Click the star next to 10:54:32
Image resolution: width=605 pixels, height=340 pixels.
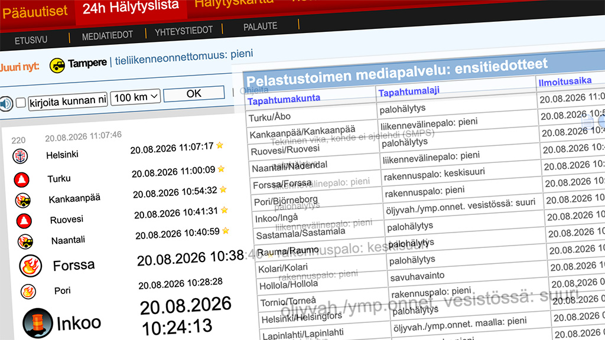tap(223, 189)
